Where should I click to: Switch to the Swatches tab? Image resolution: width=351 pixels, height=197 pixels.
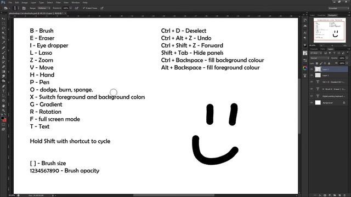(x=321, y=15)
